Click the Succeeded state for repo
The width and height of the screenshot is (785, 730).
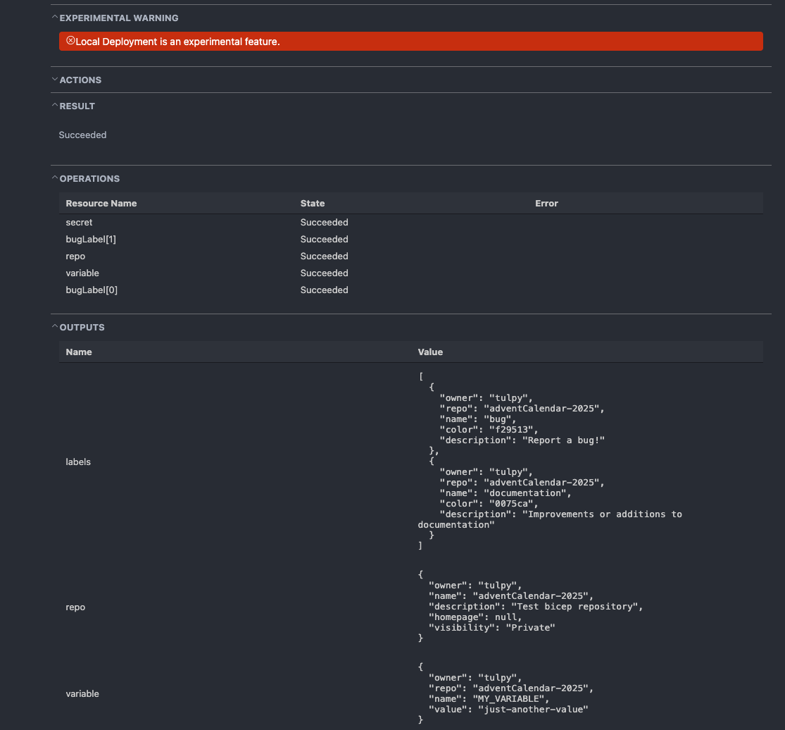coord(324,256)
